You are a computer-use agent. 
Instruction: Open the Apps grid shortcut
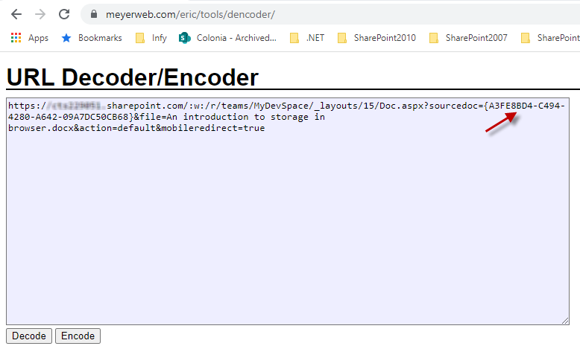pyautogui.click(x=30, y=38)
